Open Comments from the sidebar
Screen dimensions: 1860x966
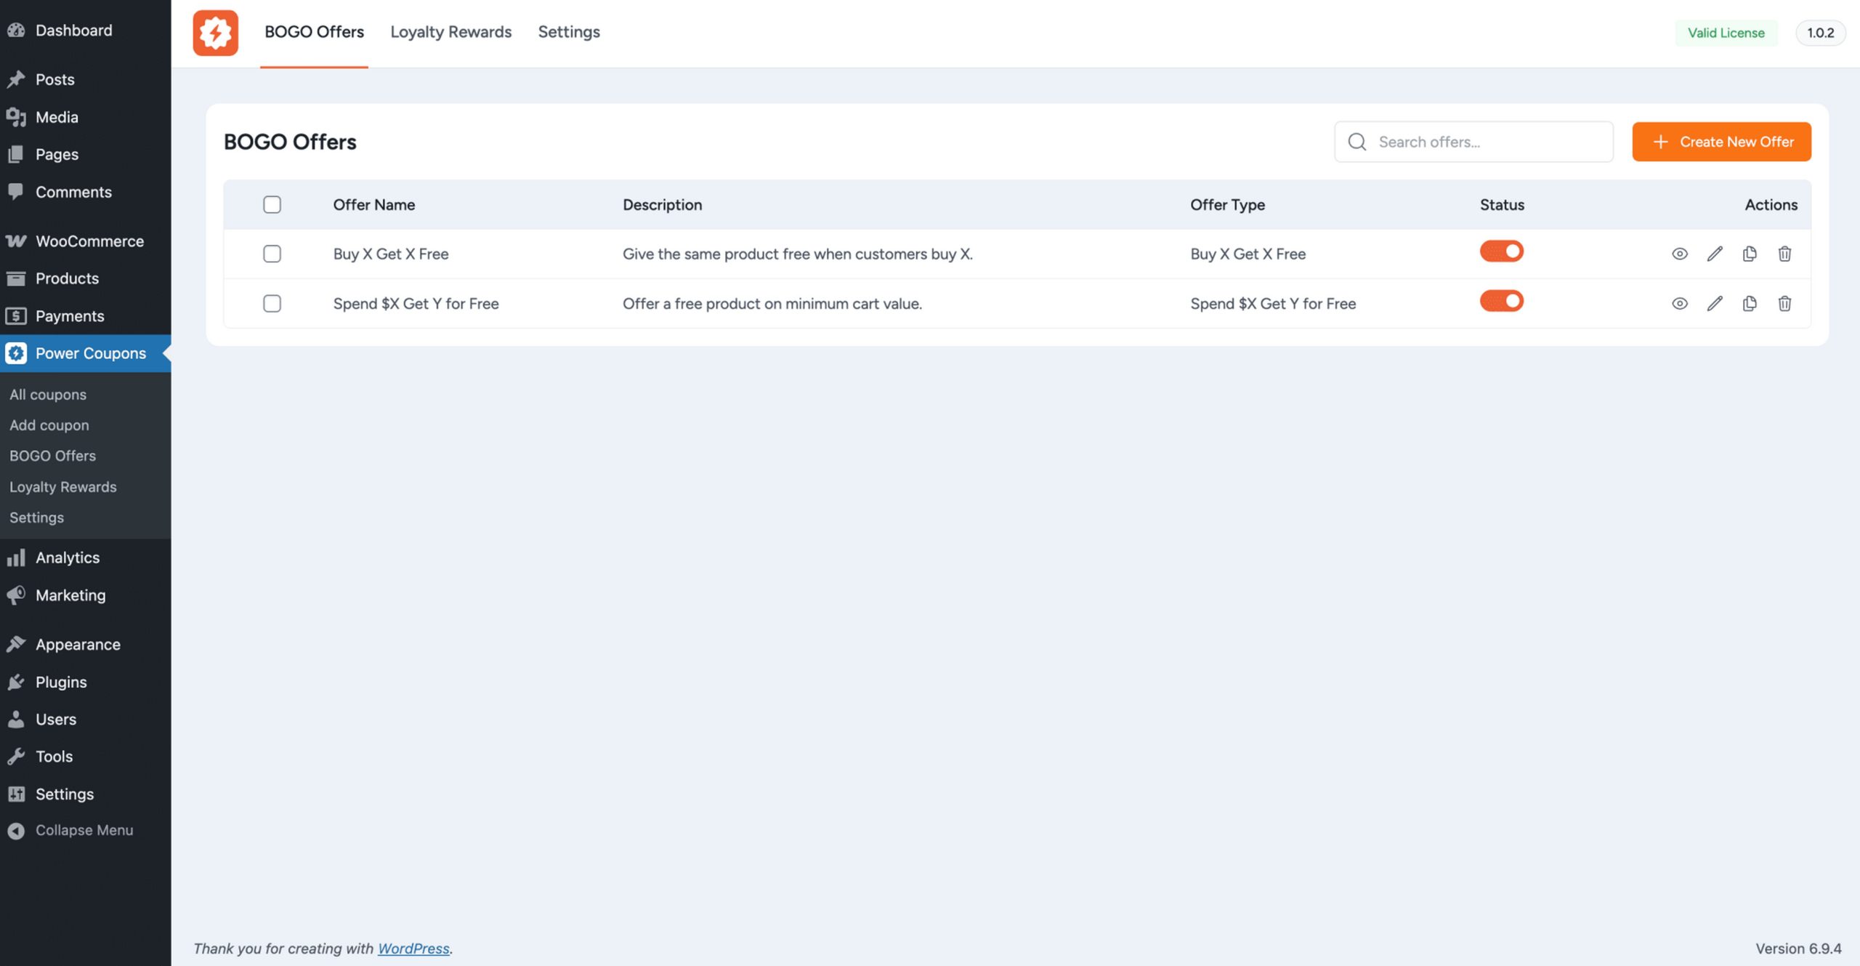tap(85, 192)
